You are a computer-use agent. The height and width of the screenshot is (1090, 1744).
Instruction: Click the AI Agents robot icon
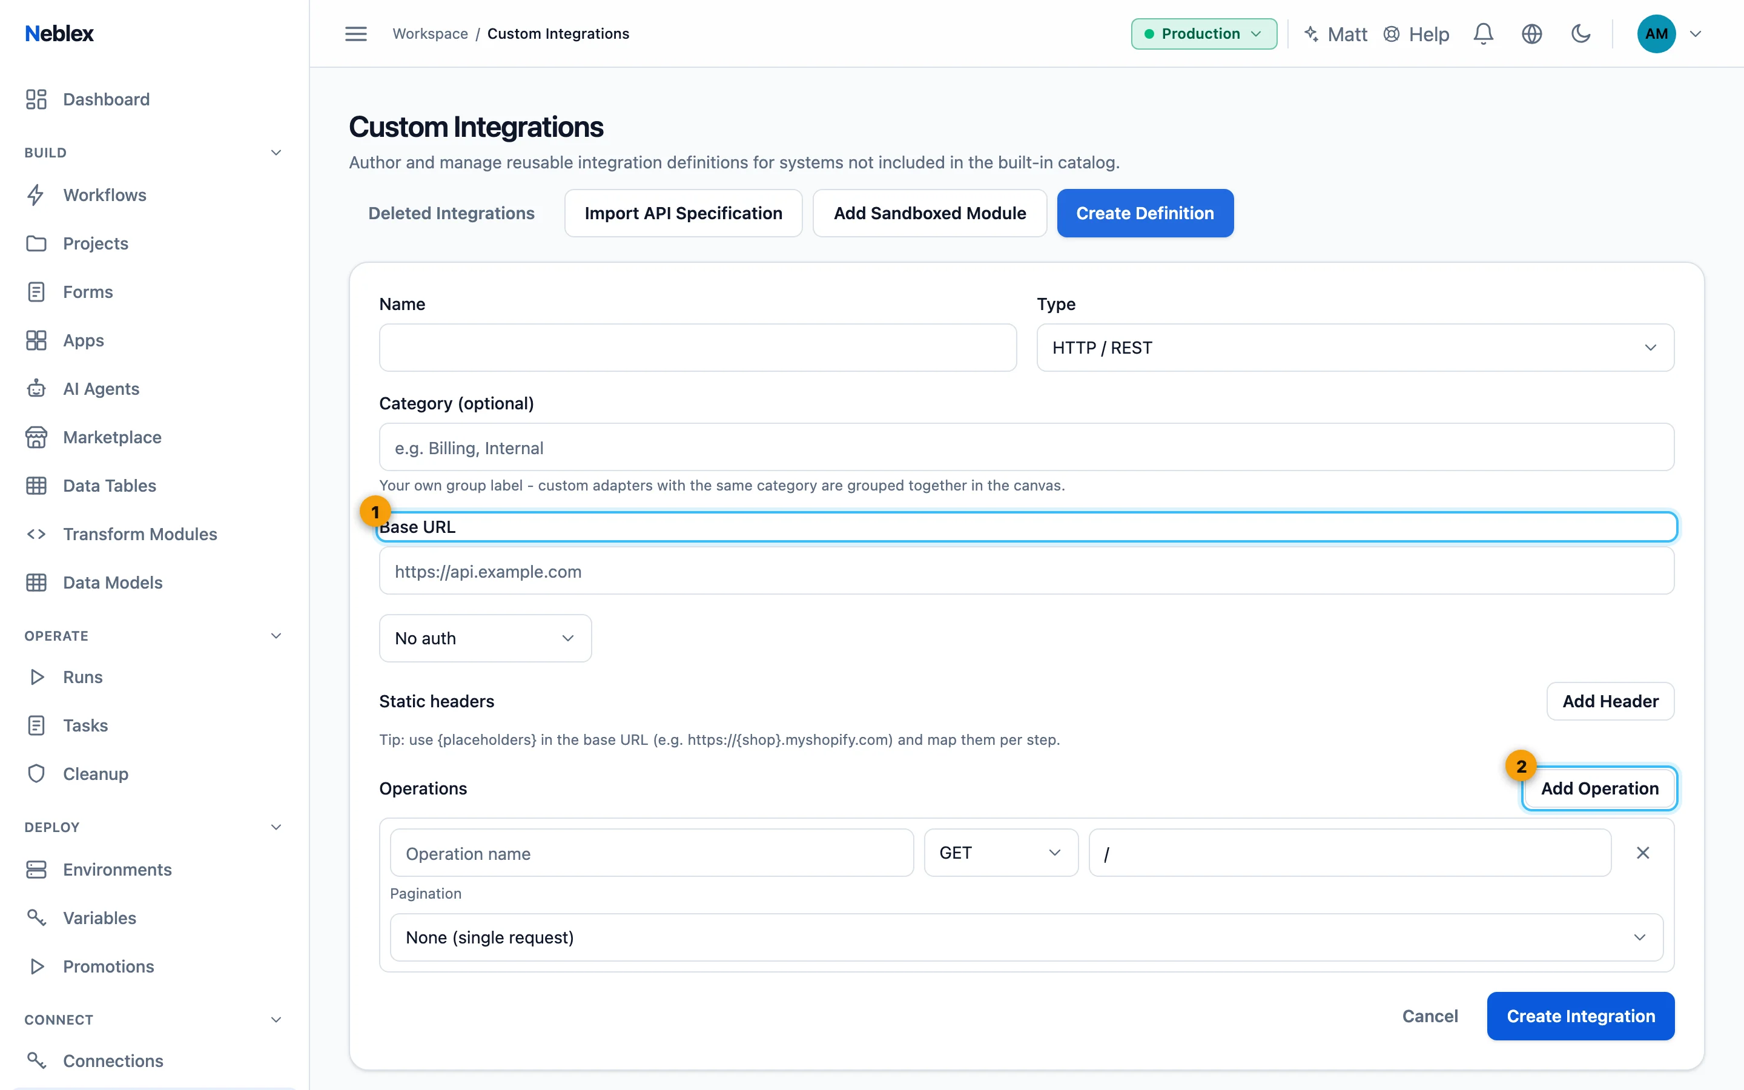click(x=36, y=389)
